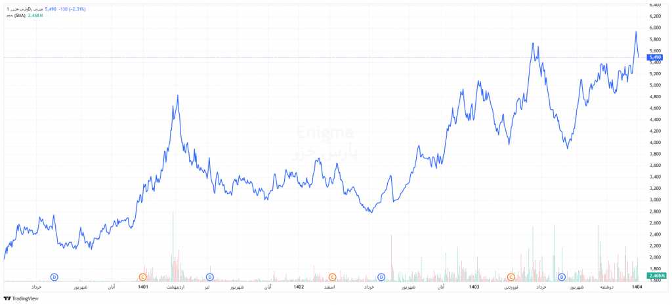
Task: Click the پارس خزر symbol legend title
Action: (x=22, y=9)
